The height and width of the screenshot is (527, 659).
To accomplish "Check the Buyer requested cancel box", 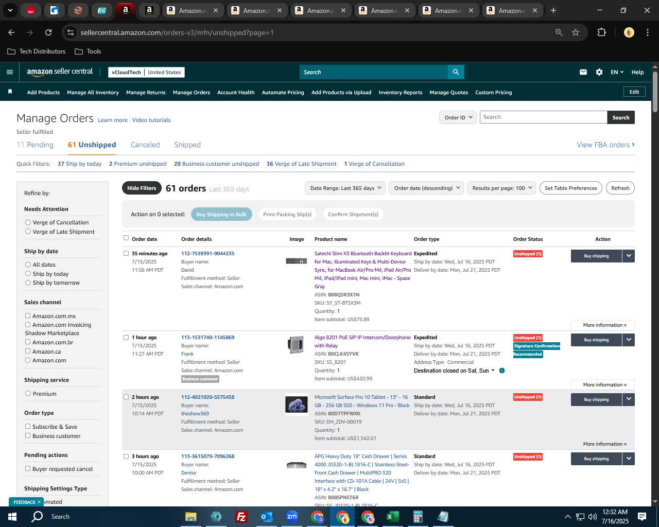I will [28, 469].
